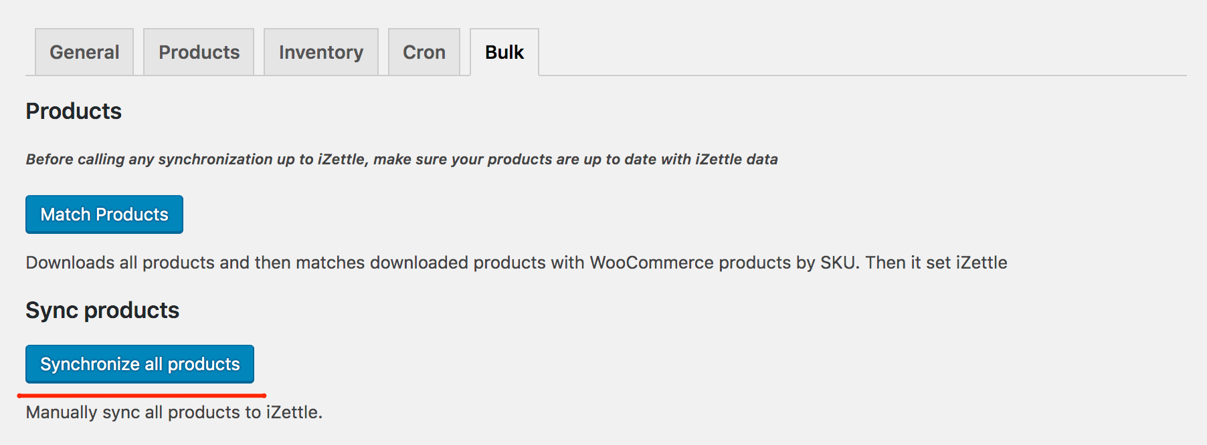Click 'Manually sync all products to iZettle' text
The width and height of the screenshot is (1207, 445).
click(174, 412)
